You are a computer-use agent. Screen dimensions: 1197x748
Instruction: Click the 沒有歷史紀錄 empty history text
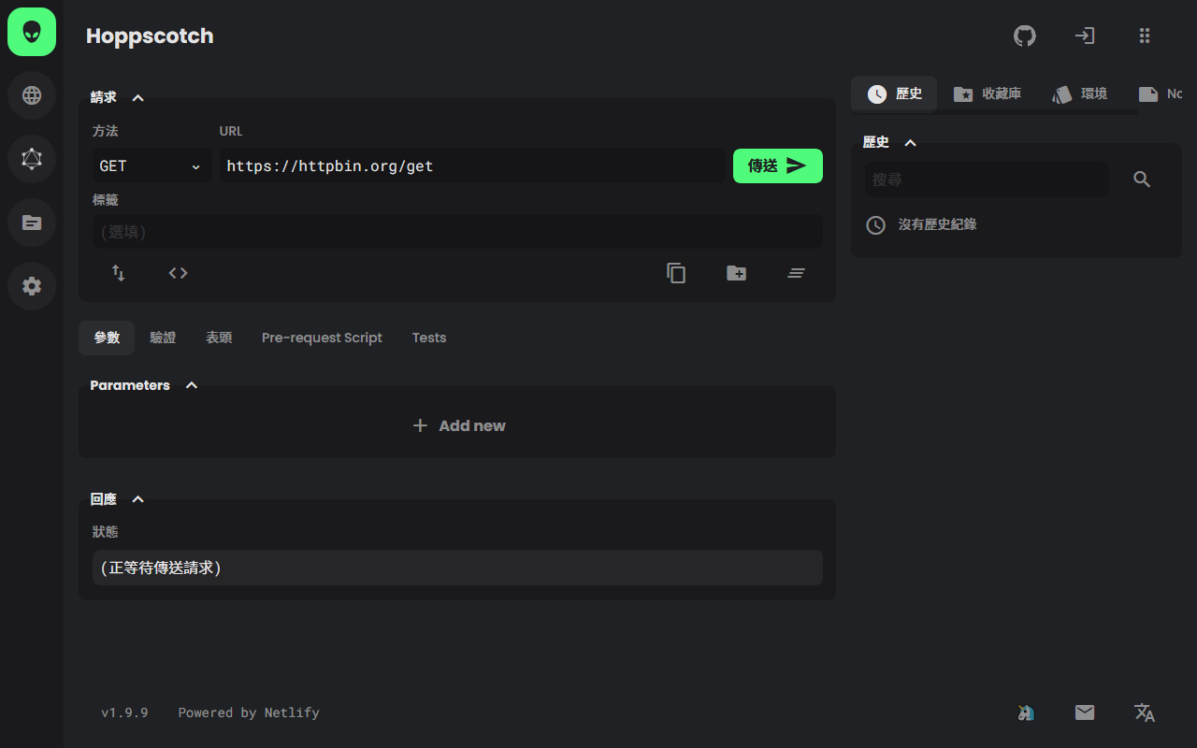[937, 224]
